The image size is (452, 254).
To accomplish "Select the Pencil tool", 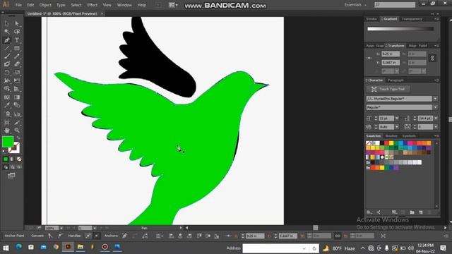I will [x=17, y=56].
